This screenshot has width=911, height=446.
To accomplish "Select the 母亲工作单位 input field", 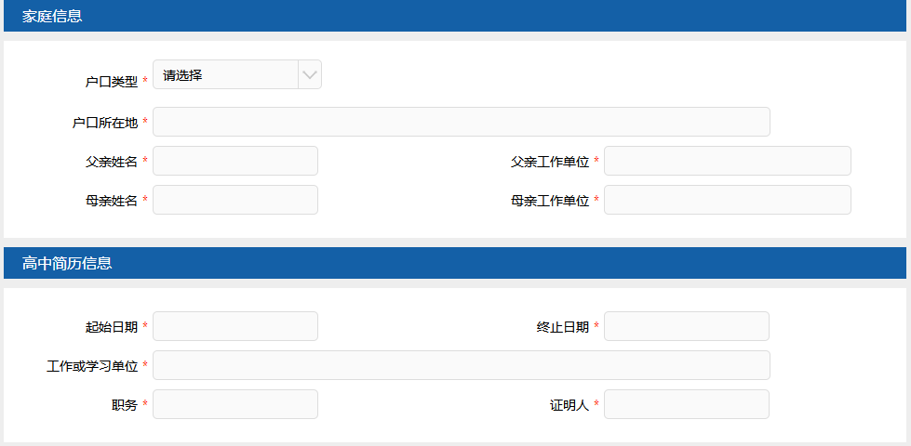I will click(x=728, y=200).
